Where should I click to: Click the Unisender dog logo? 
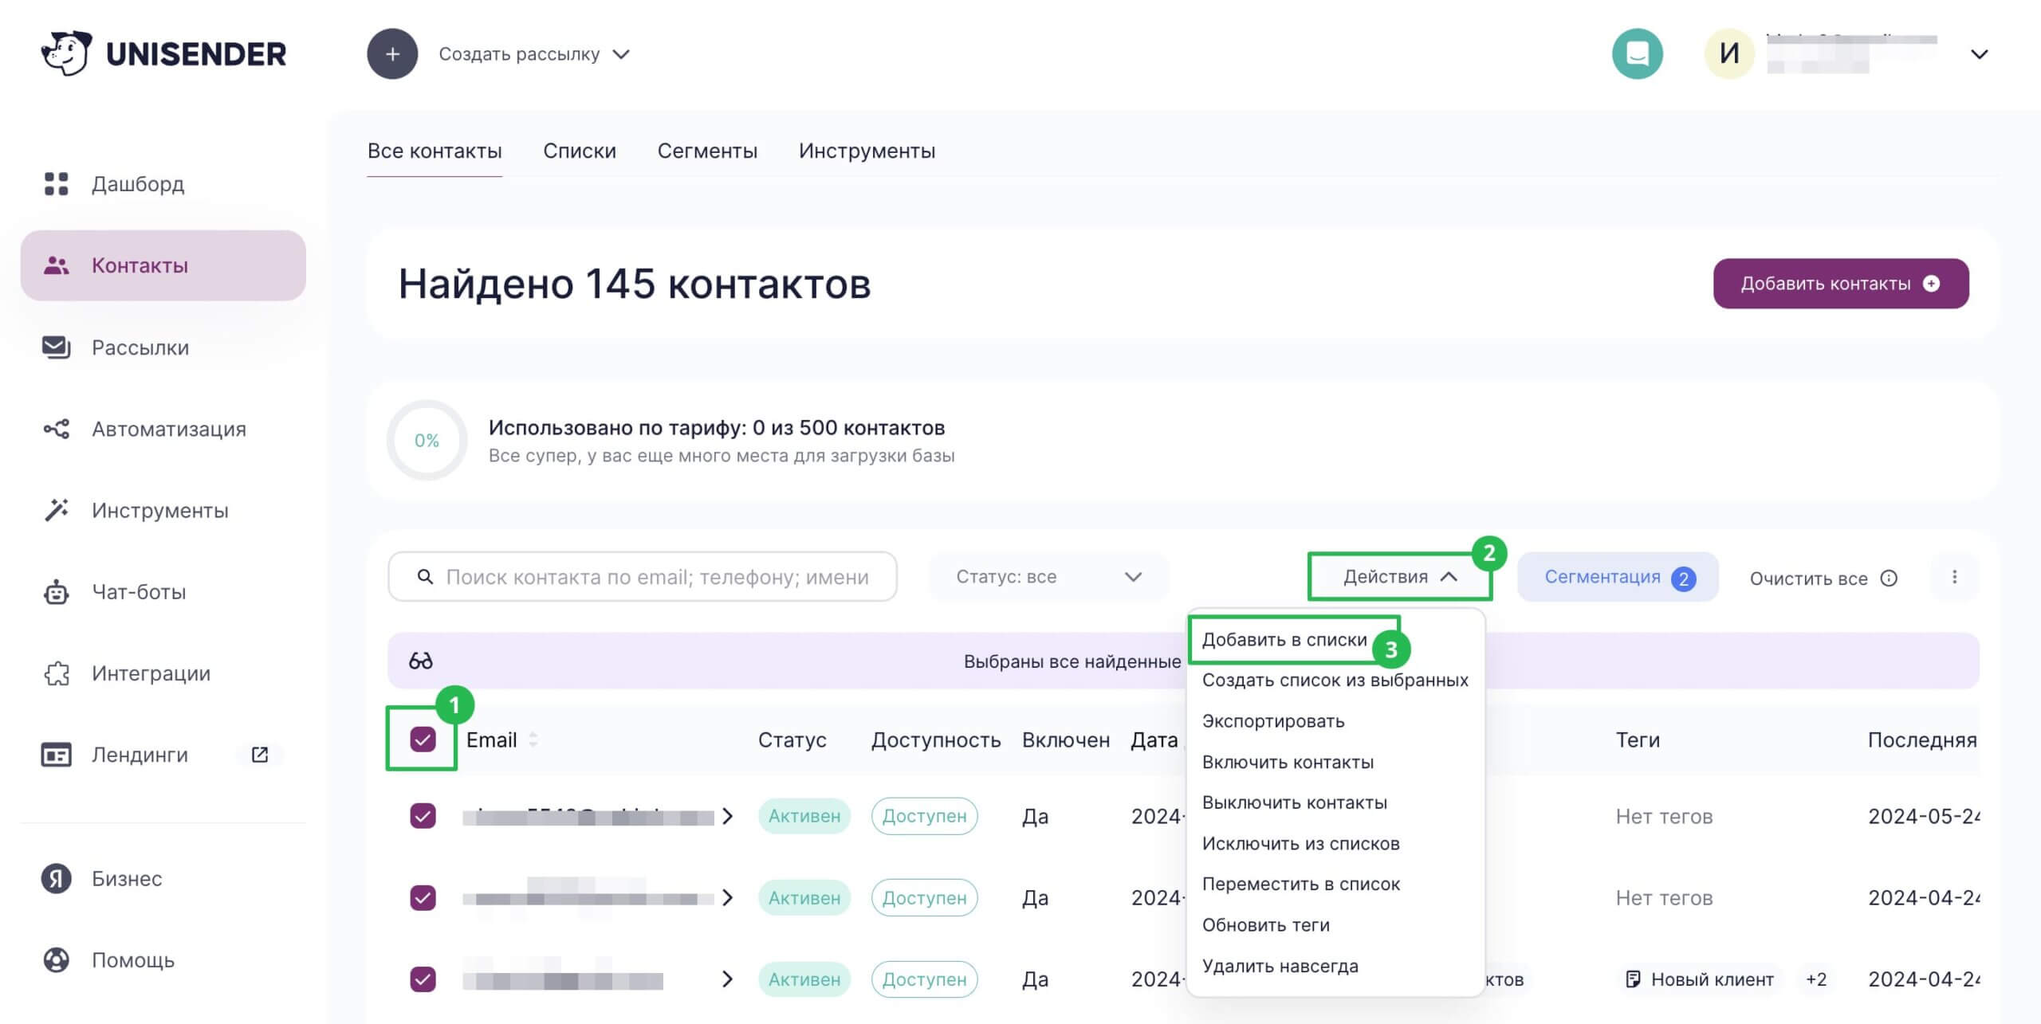pyautogui.click(x=66, y=53)
